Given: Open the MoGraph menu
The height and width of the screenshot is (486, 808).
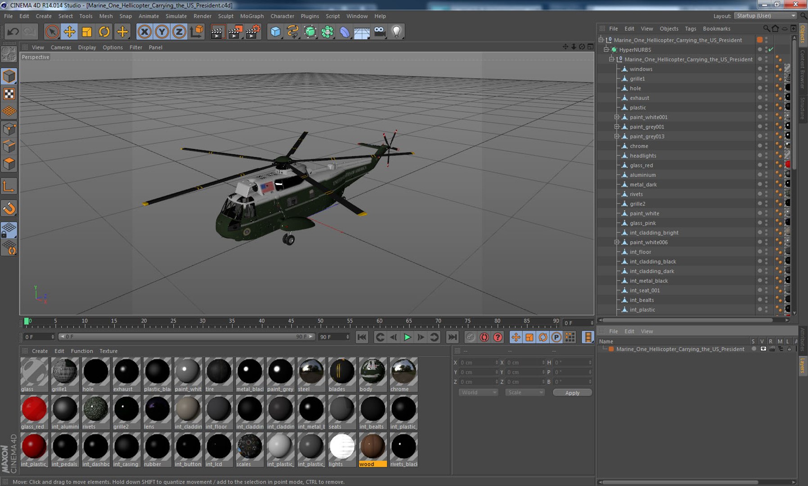Looking at the screenshot, I should pos(251,16).
